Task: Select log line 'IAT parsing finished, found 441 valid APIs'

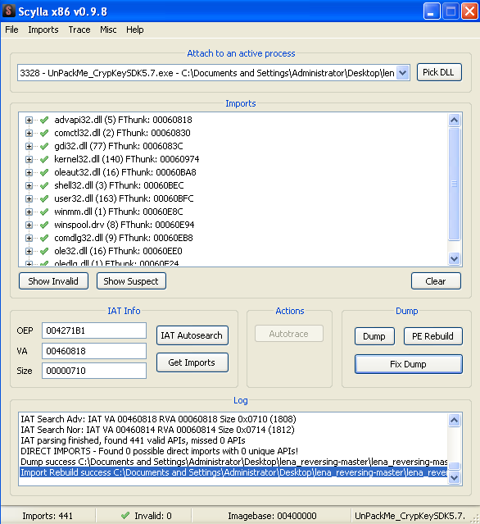Action: pyautogui.click(x=133, y=440)
